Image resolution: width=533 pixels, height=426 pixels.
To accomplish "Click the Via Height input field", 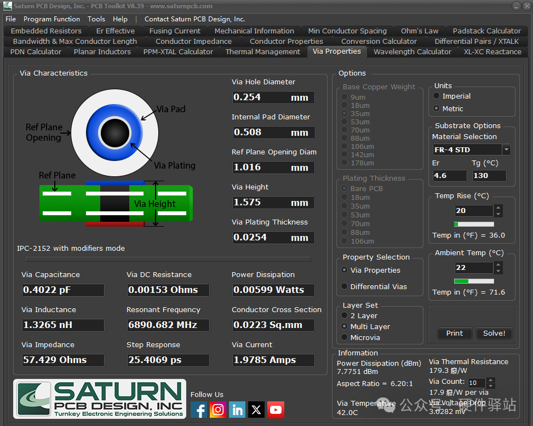I will [x=273, y=203].
